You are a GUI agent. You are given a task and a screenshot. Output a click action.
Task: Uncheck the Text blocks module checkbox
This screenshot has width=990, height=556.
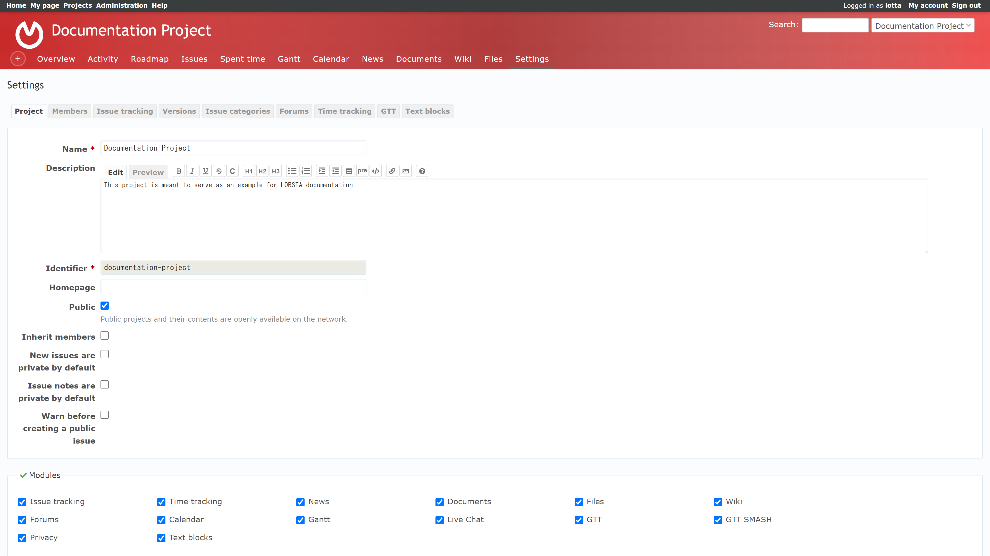[x=161, y=538]
